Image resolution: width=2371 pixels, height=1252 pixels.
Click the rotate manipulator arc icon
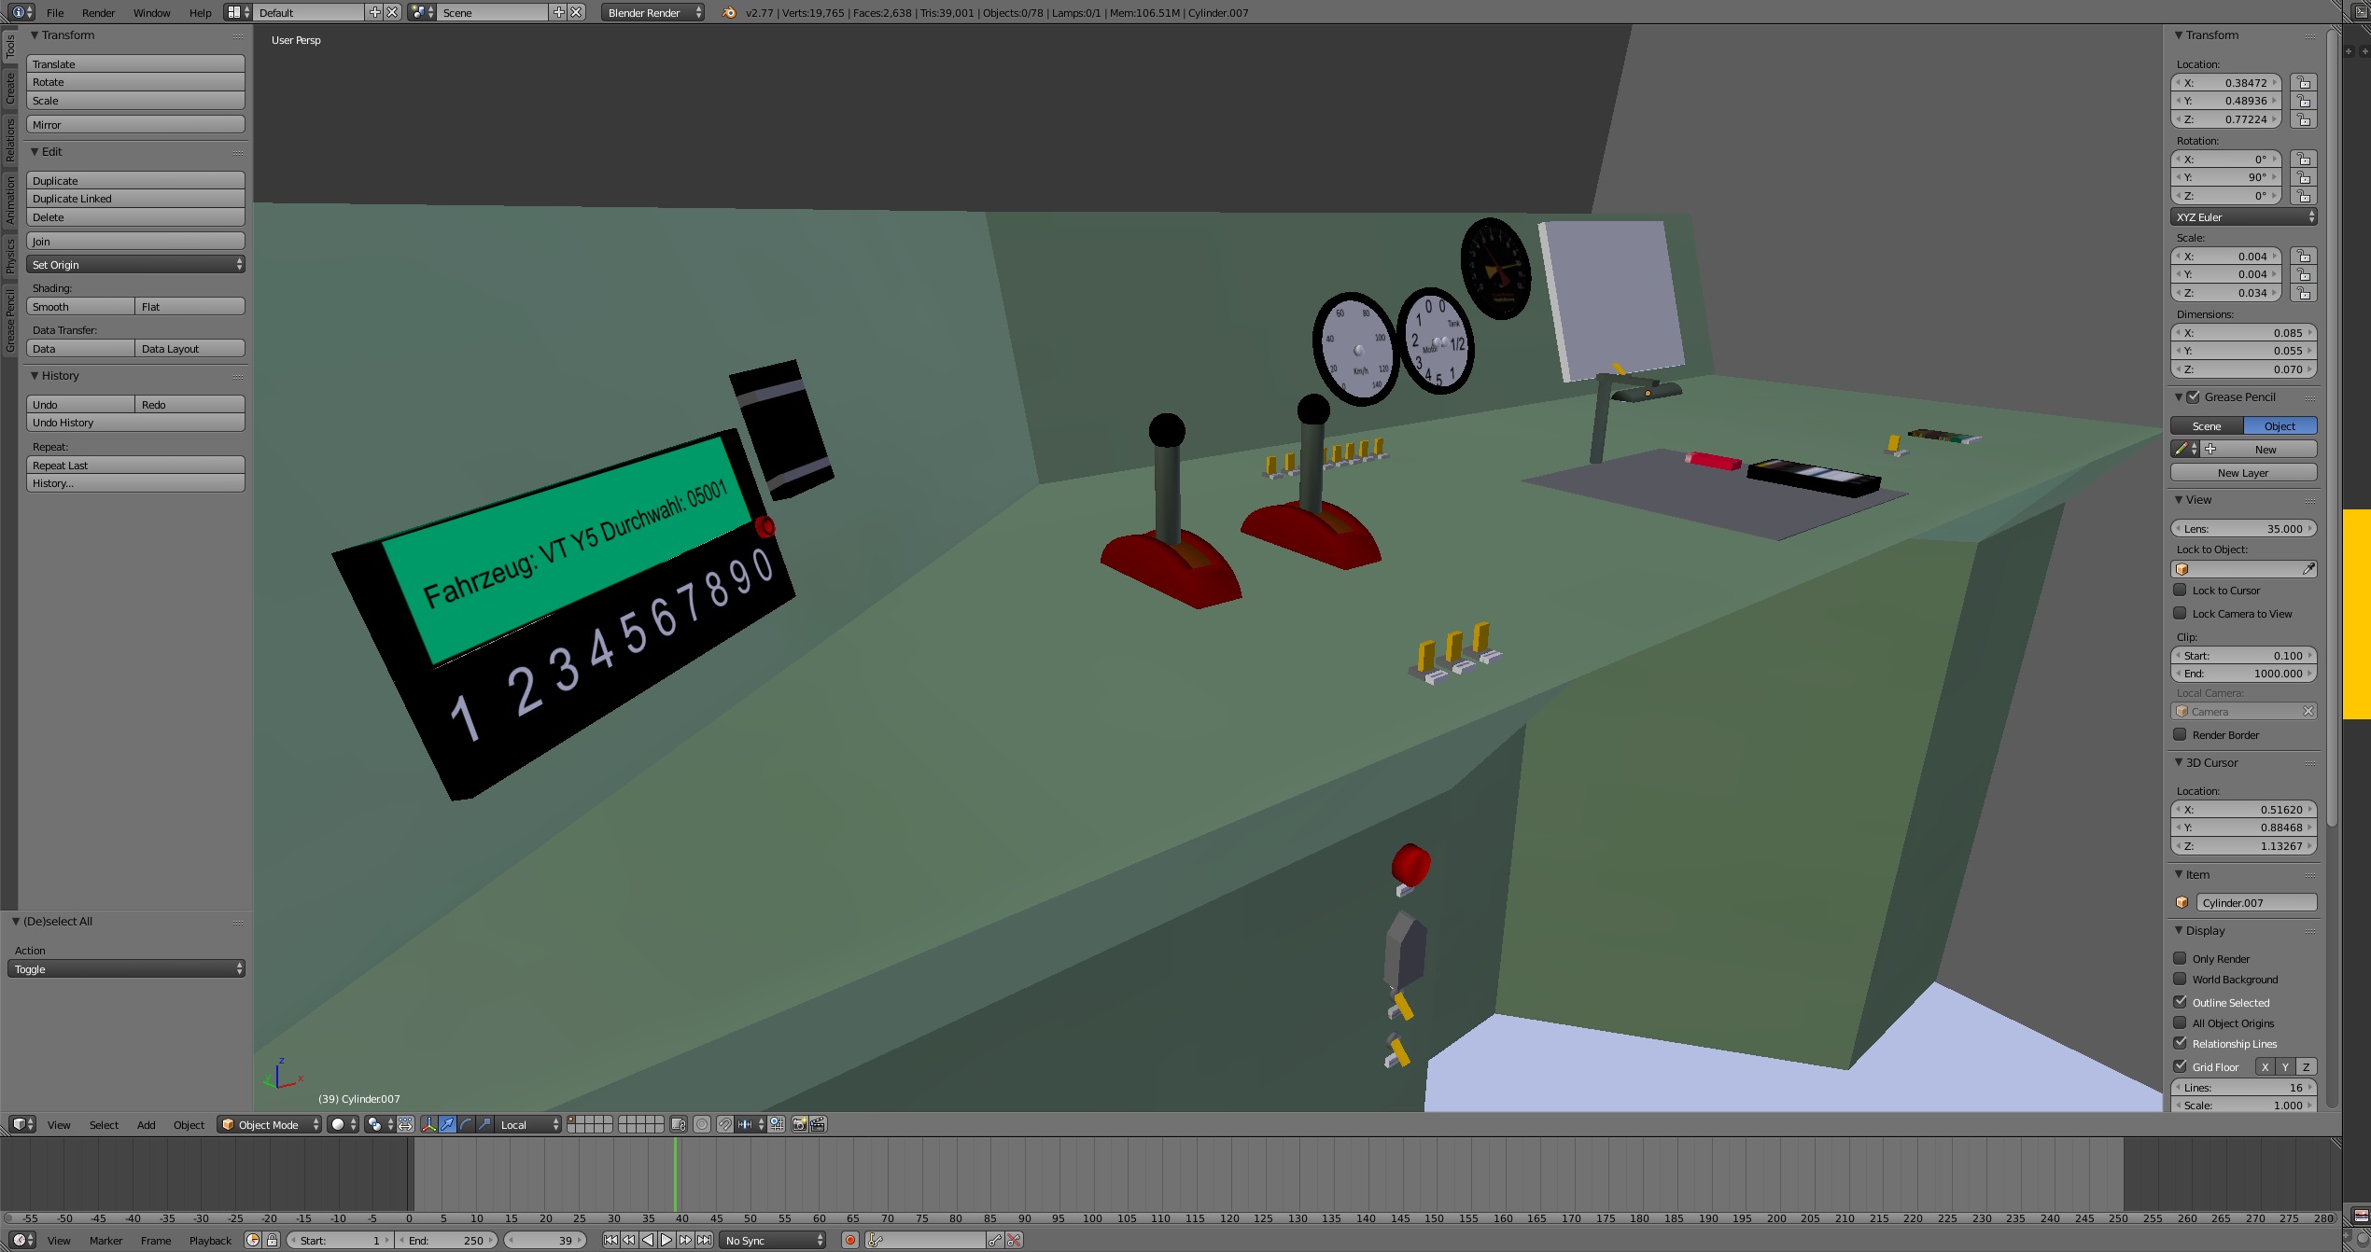click(466, 1124)
